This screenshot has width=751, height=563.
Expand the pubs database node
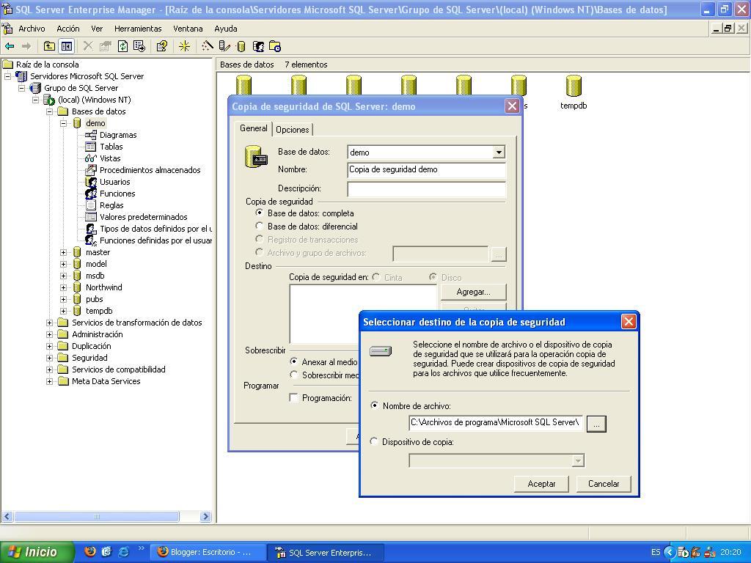tap(63, 299)
